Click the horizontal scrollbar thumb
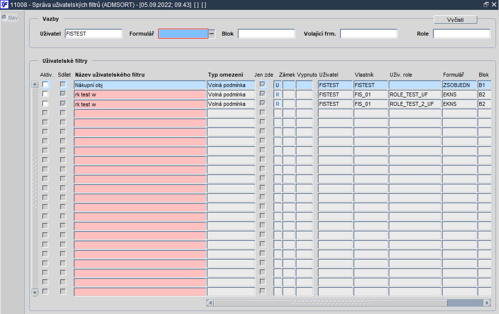 (331, 303)
